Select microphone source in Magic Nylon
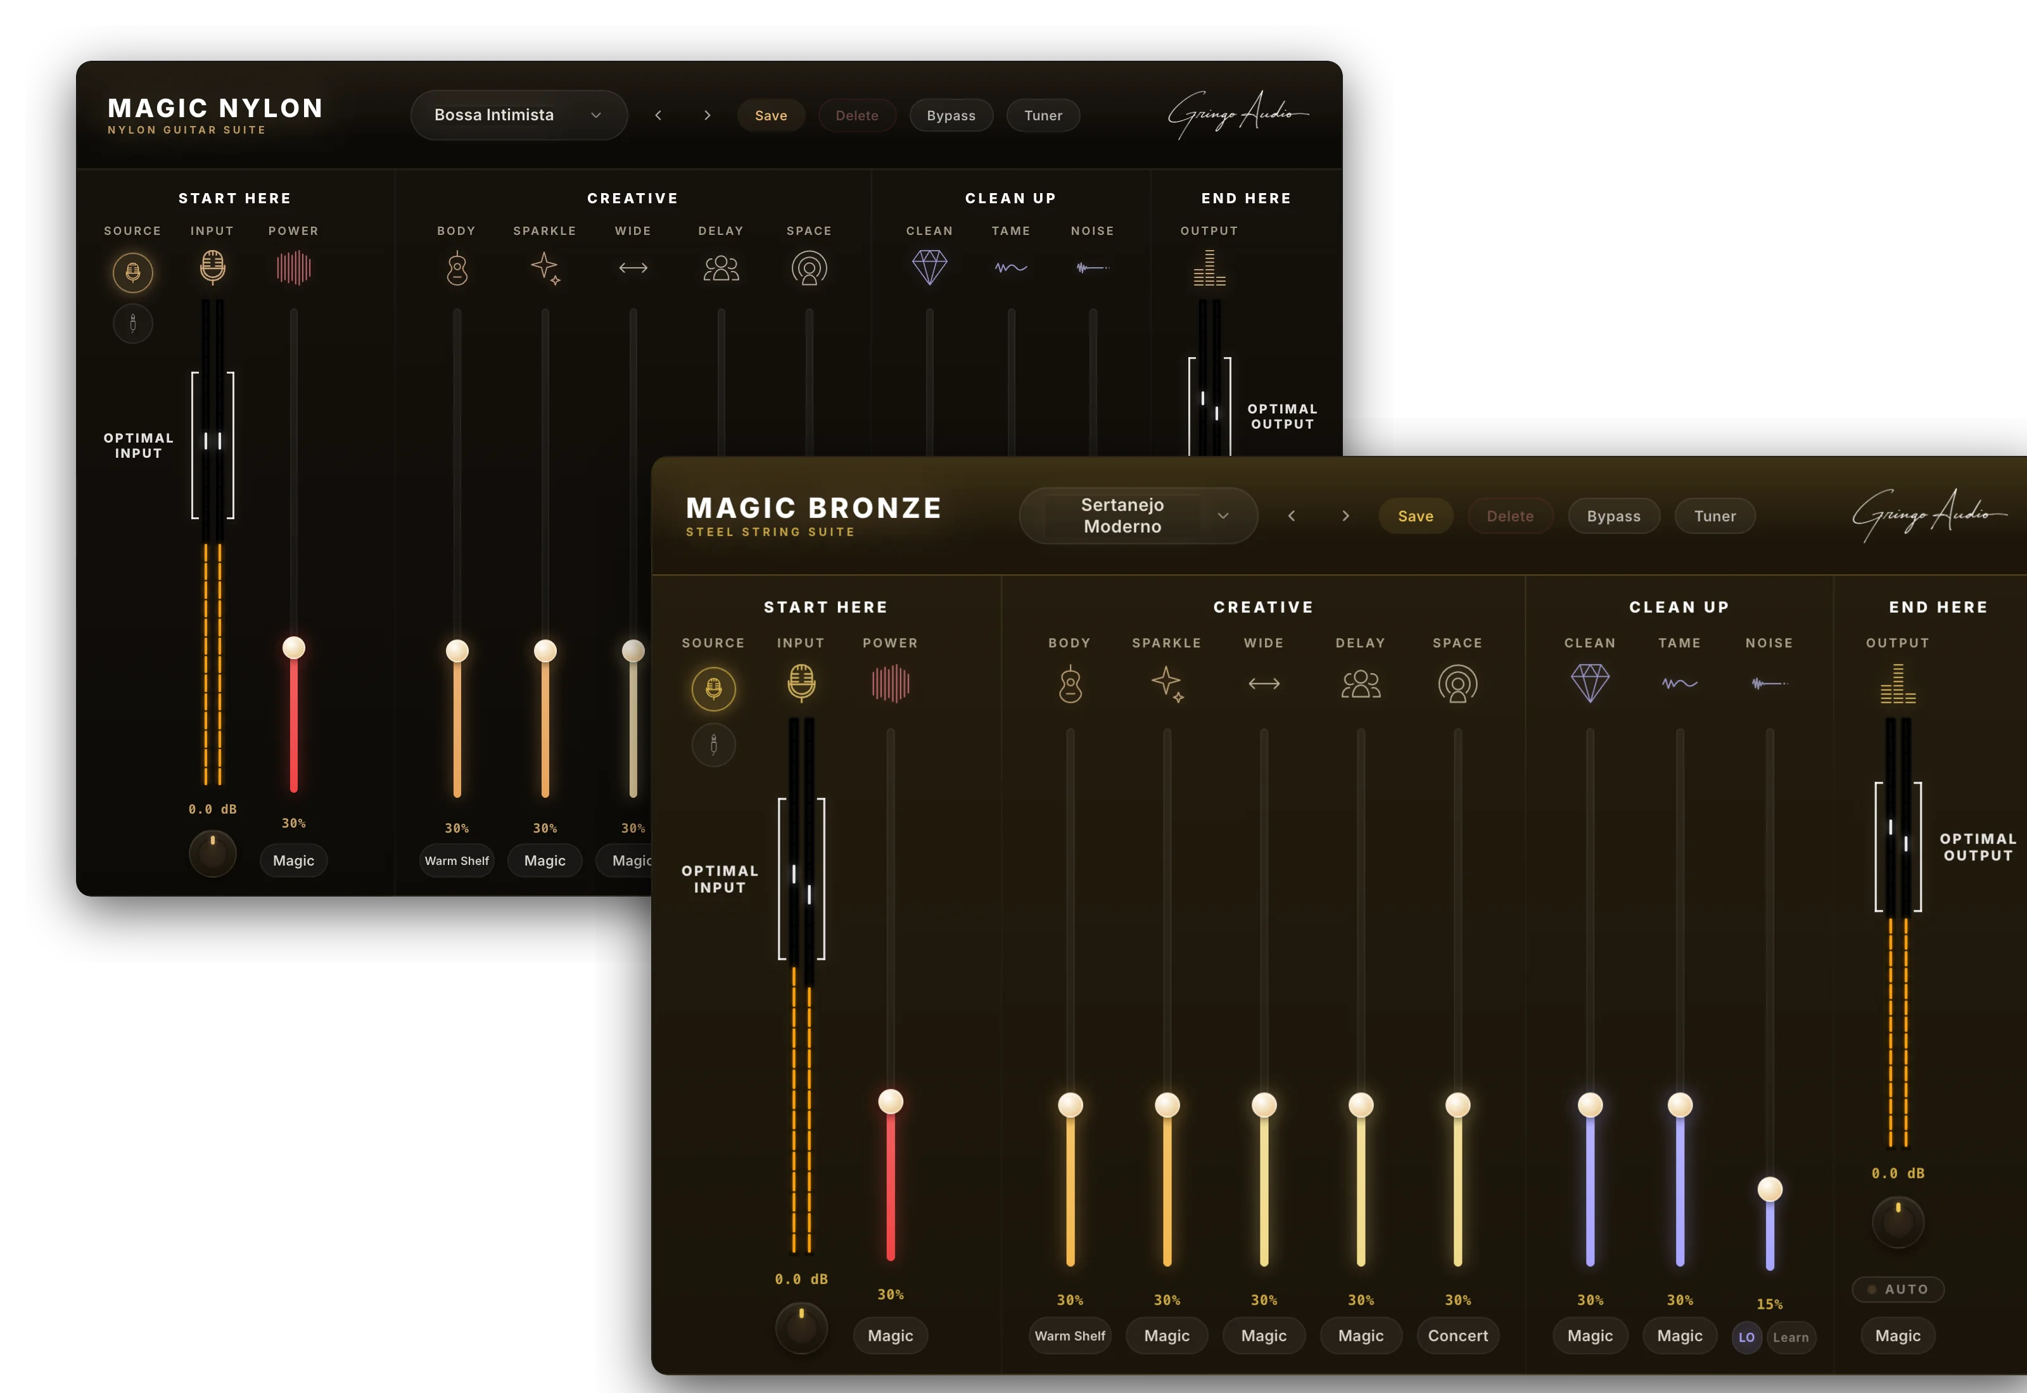Viewport: 2027px width, 1393px height. (x=132, y=272)
